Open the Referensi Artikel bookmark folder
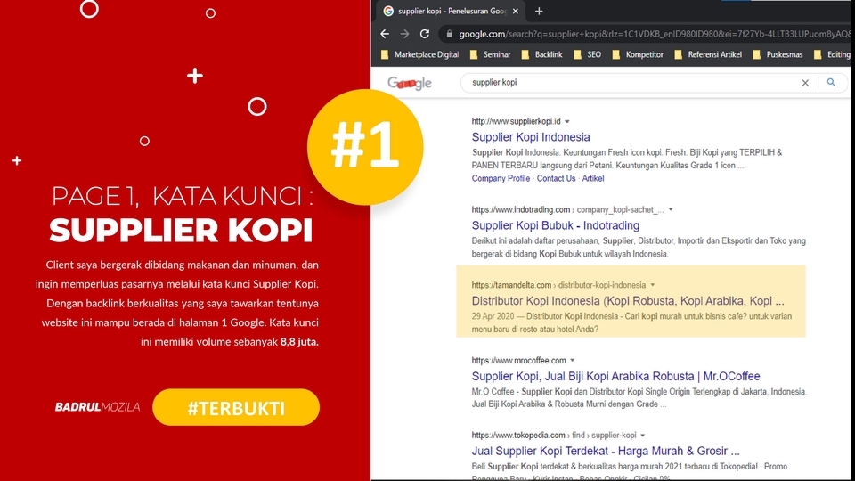Screen dimensions: 855x481 point(708,54)
